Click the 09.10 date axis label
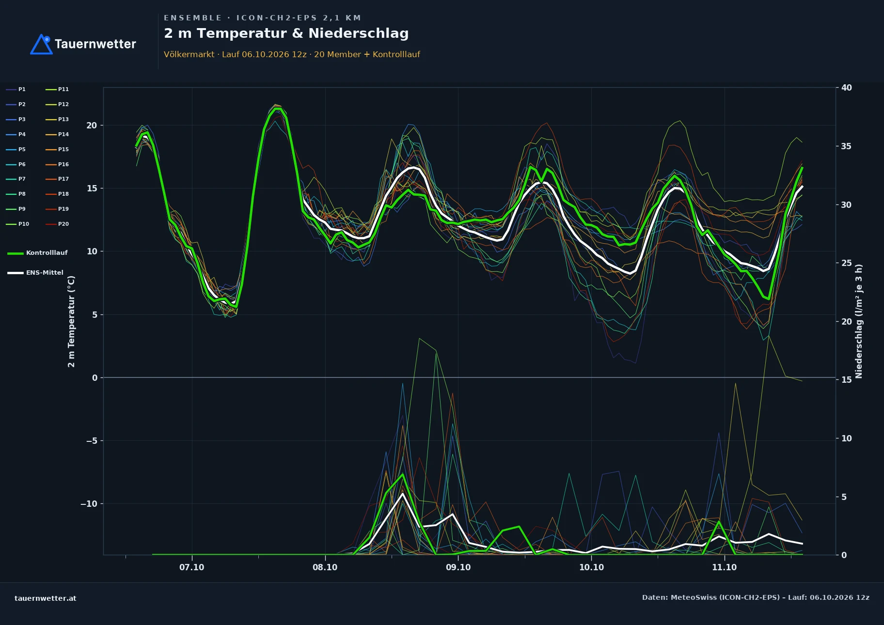This screenshot has width=884, height=625. click(x=458, y=567)
